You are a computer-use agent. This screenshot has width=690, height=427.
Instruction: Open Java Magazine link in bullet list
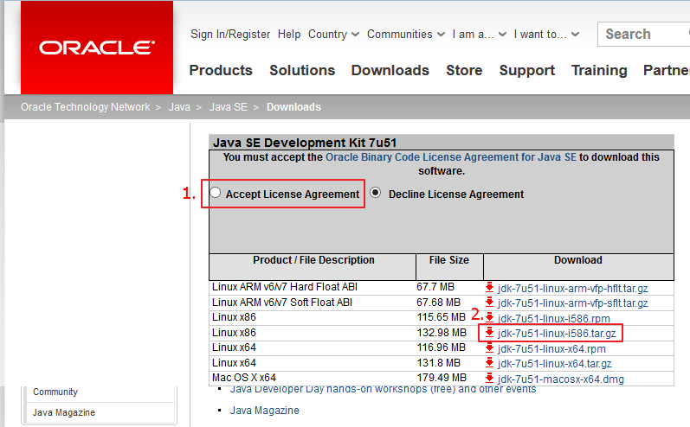(x=264, y=411)
